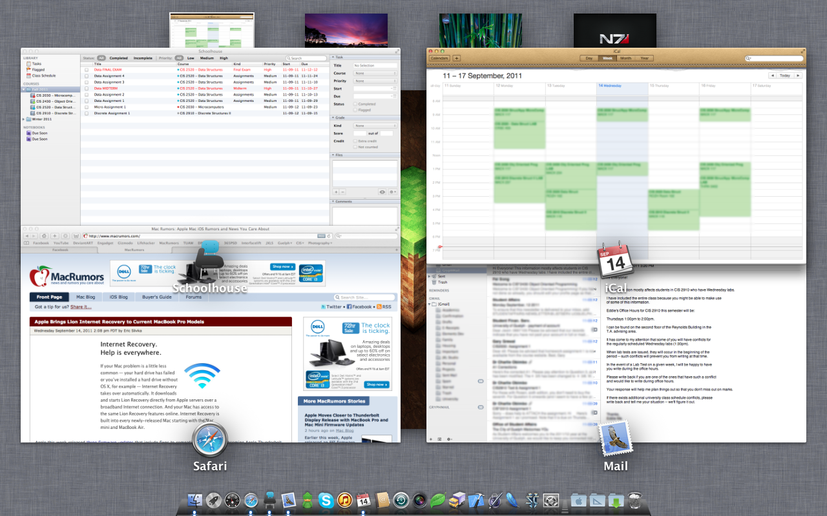Click the Safari compass icon in Dock
The image size is (827, 516).
[251, 500]
